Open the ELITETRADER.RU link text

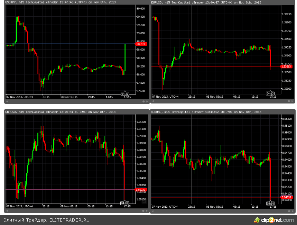[69, 220]
